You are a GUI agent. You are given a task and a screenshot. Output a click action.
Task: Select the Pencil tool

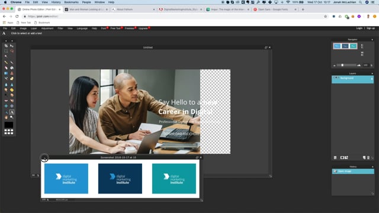point(6,62)
